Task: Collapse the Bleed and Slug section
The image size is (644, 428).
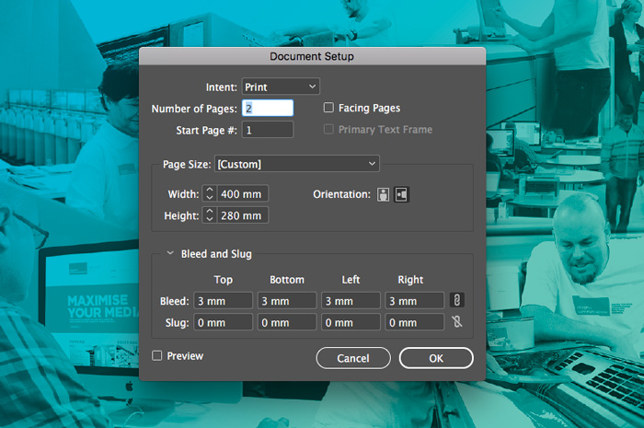Action: pyautogui.click(x=170, y=254)
